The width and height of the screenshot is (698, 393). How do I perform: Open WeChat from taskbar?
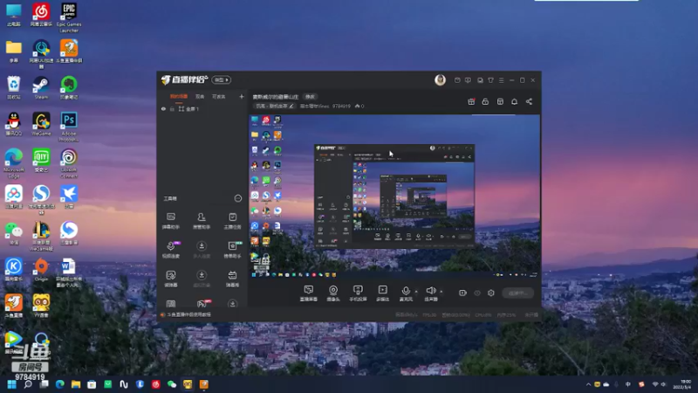(x=171, y=384)
